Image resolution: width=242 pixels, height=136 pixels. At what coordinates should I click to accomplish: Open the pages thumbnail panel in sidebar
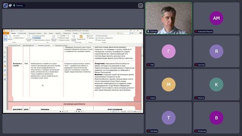5,57
